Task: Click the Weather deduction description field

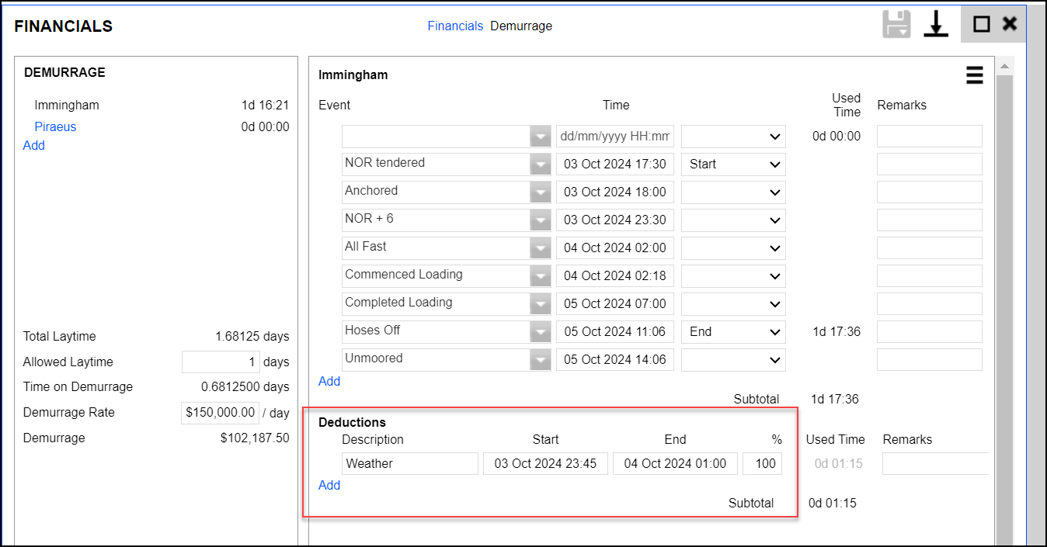Action: (409, 464)
